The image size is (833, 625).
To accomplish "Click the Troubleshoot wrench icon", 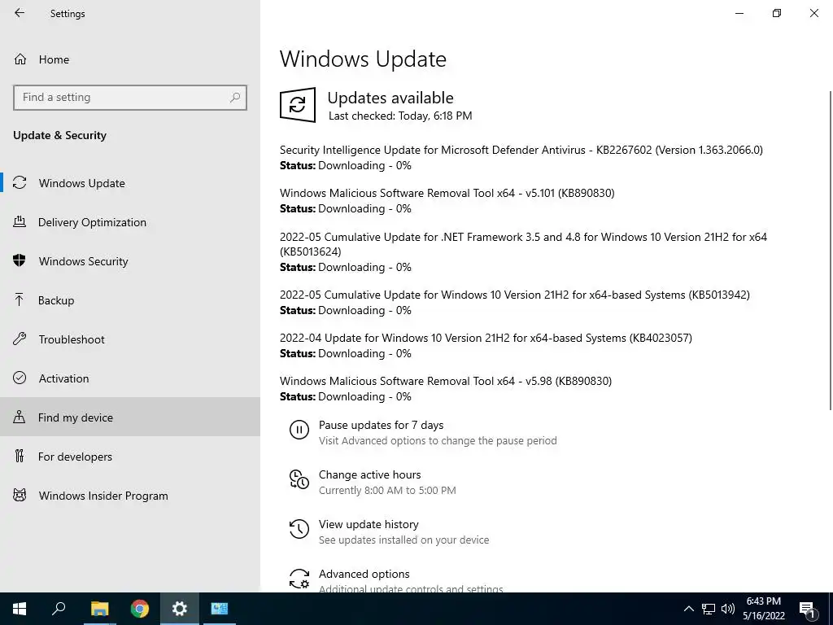I will [20, 339].
